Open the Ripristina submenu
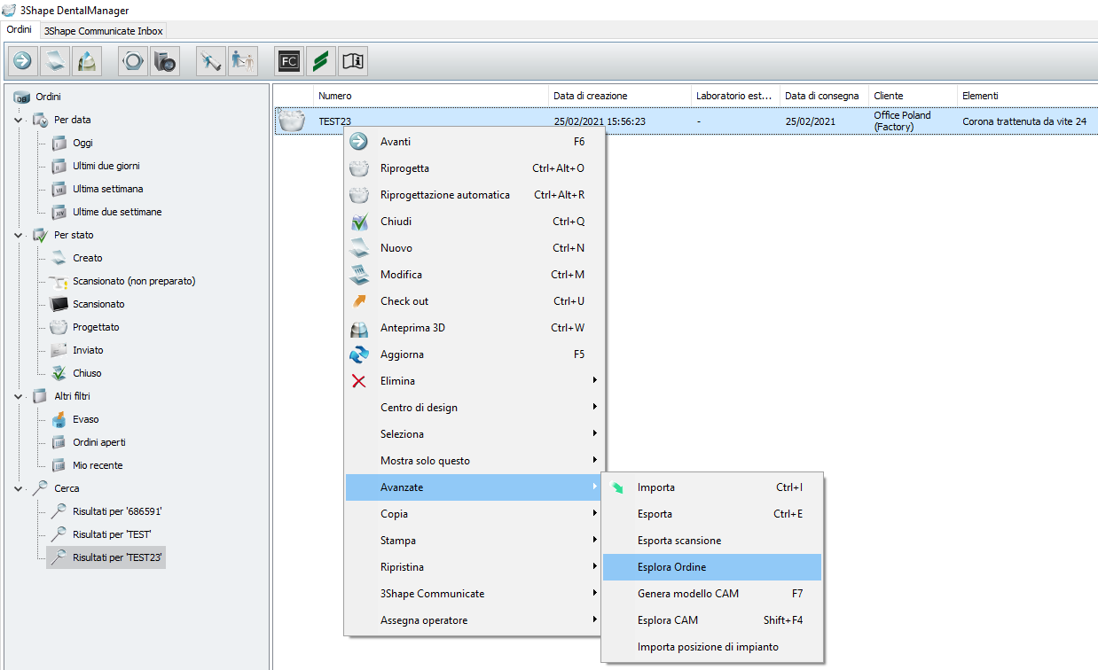The height and width of the screenshot is (670, 1098). [474, 567]
